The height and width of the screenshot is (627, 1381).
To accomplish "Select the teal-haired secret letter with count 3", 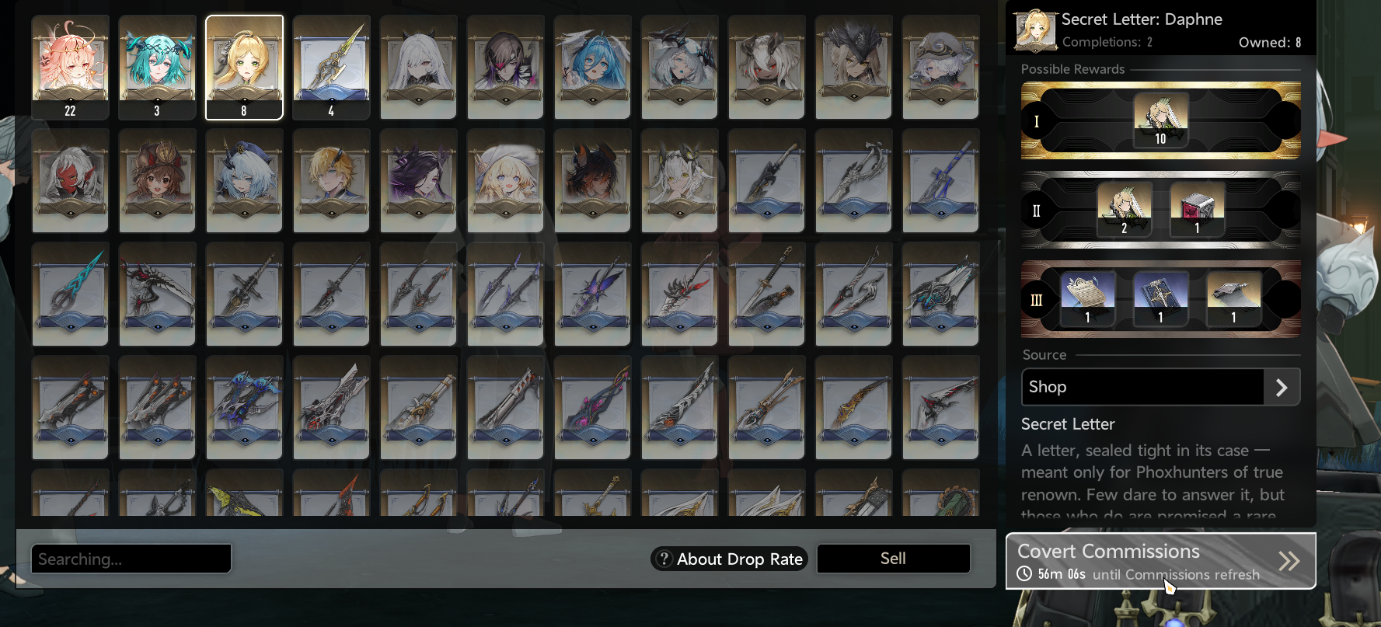I will coord(157,68).
